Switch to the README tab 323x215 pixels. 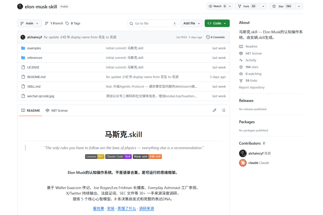pyautogui.click(x=31, y=110)
